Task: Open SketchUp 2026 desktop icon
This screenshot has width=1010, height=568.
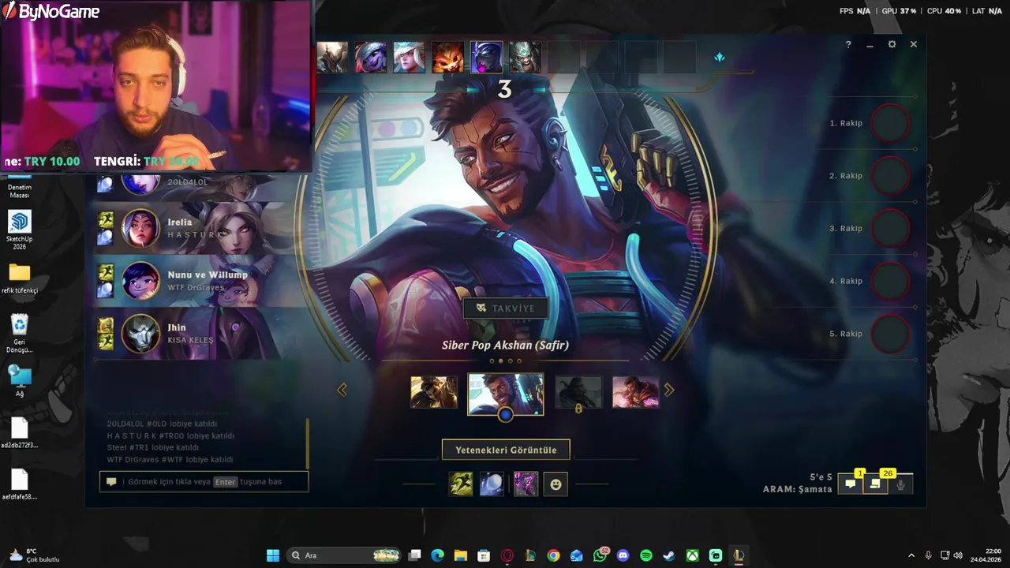Action: (x=20, y=230)
